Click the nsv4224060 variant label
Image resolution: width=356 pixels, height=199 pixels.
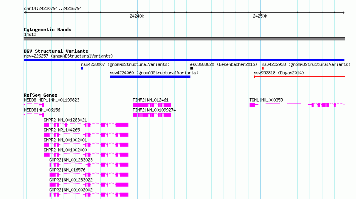click(154, 73)
